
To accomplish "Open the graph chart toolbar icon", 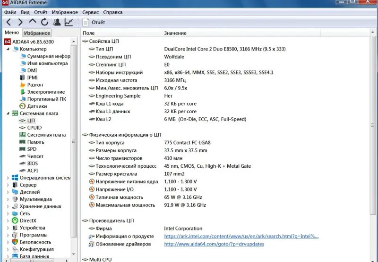I will point(69,22).
